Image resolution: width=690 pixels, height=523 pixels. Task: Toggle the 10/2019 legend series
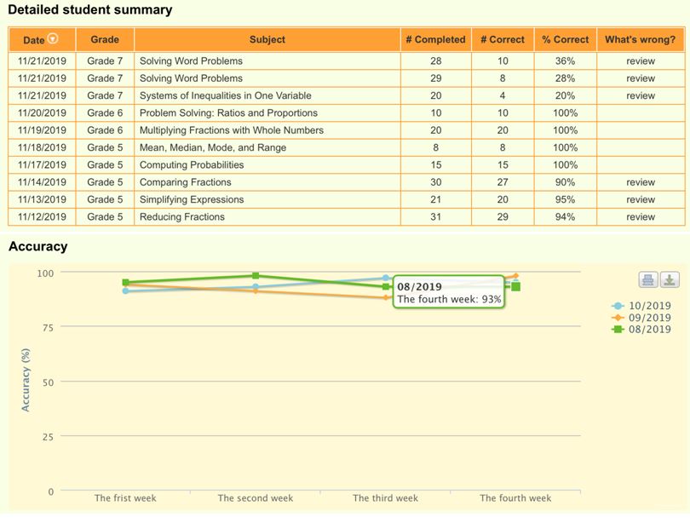641,306
